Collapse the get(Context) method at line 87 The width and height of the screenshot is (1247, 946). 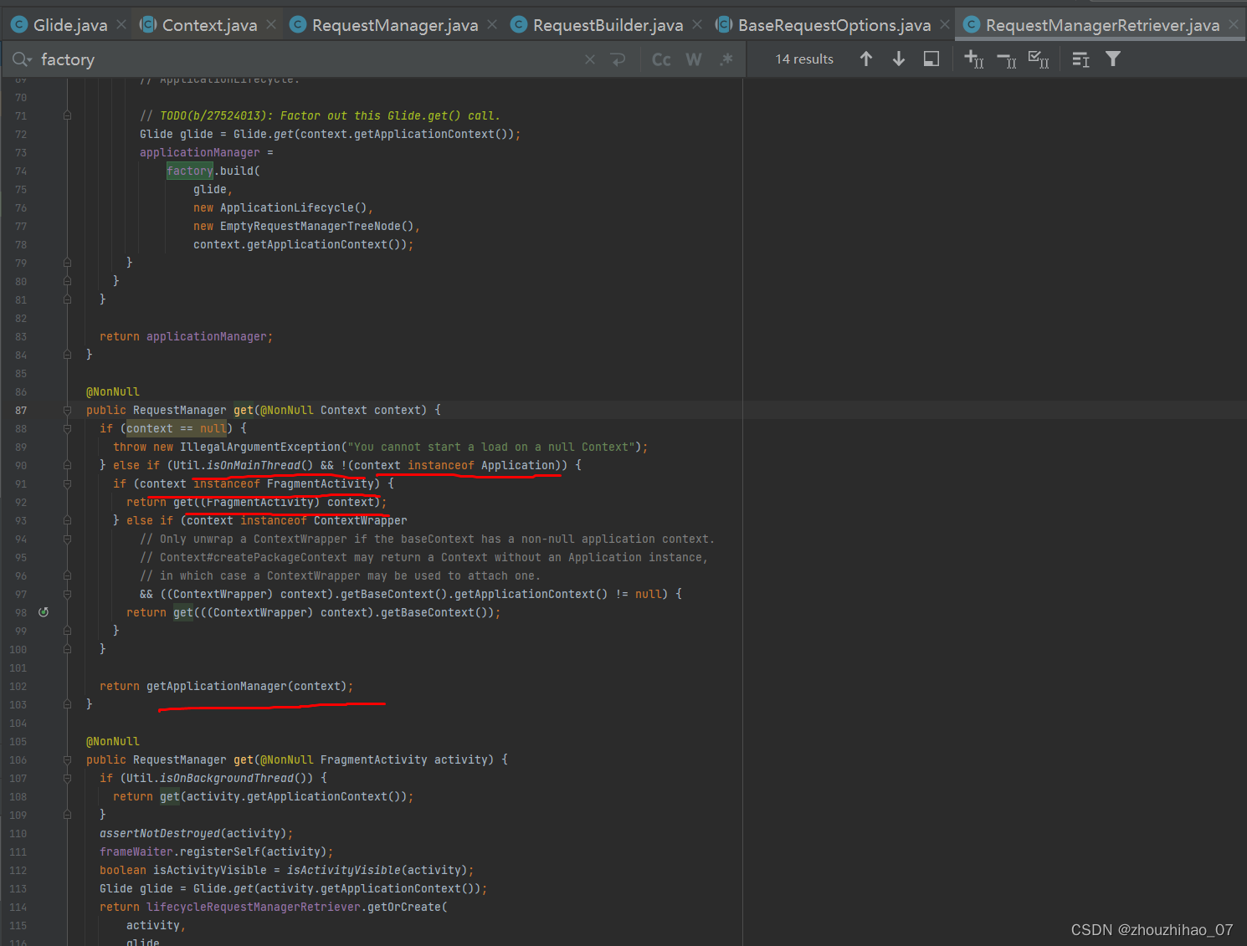(x=67, y=410)
